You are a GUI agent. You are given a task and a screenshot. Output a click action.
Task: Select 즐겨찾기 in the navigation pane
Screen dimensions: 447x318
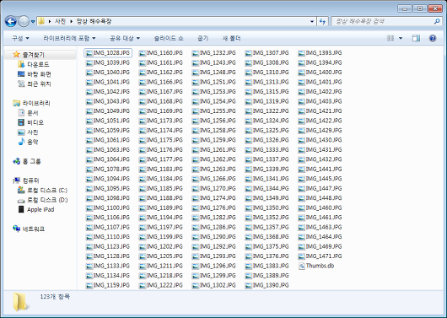pyautogui.click(x=34, y=55)
